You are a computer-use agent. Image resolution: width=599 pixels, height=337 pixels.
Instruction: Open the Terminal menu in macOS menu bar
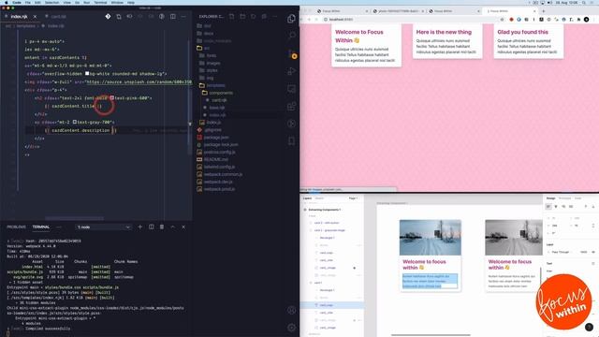coord(100,2)
